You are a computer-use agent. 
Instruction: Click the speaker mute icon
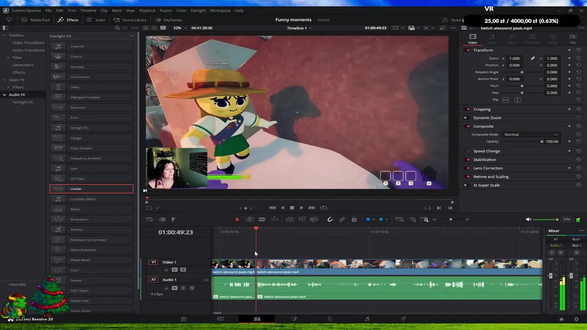(x=528, y=220)
